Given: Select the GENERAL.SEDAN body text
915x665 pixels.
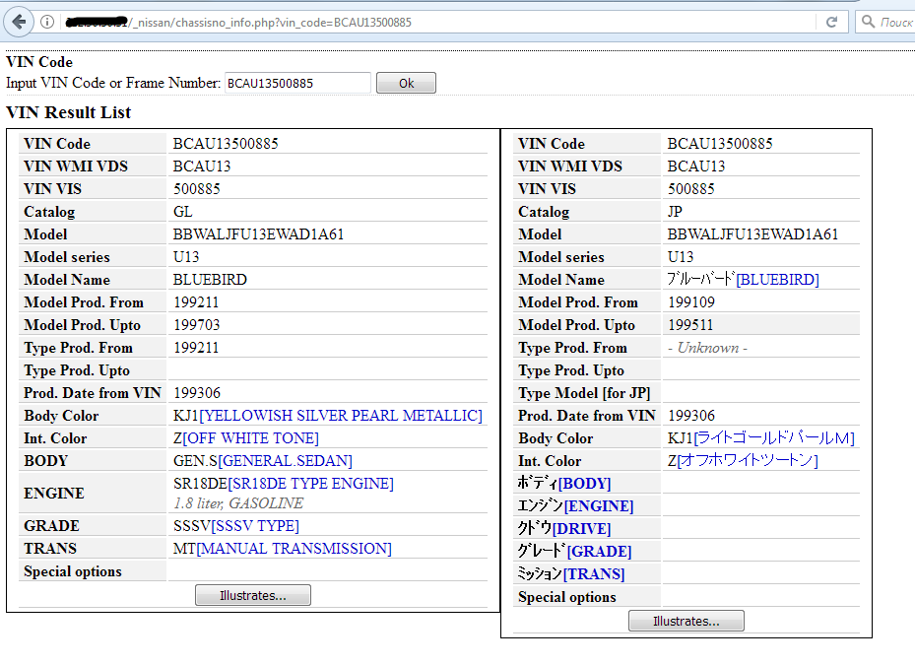Looking at the screenshot, I should (x=285, y=461).
